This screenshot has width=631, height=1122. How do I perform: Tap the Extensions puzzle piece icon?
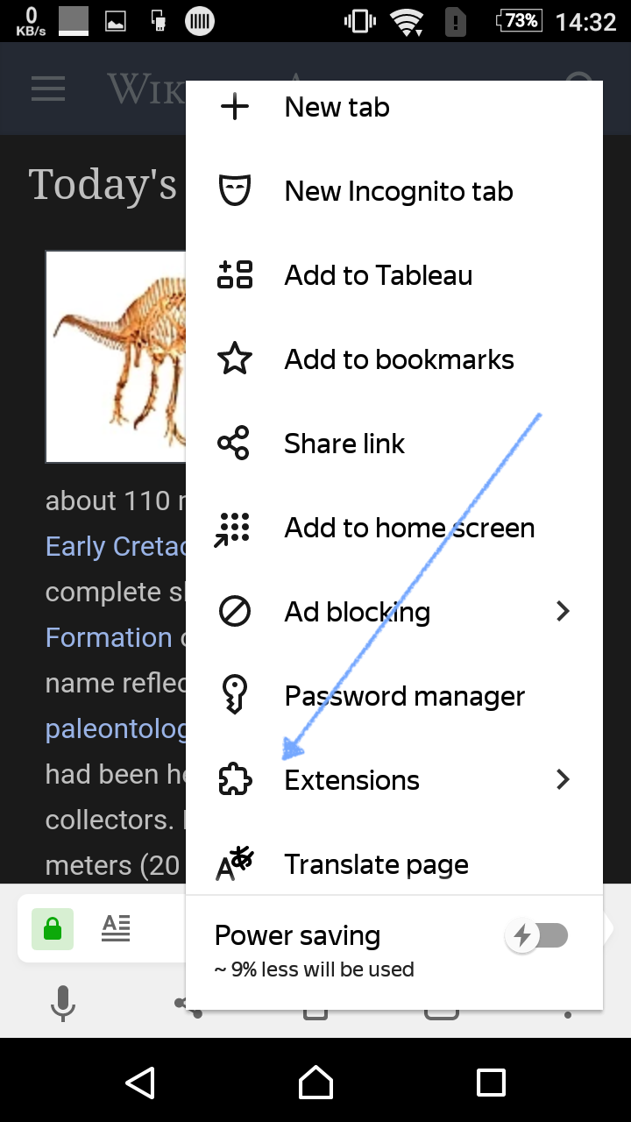click(234, 780)
